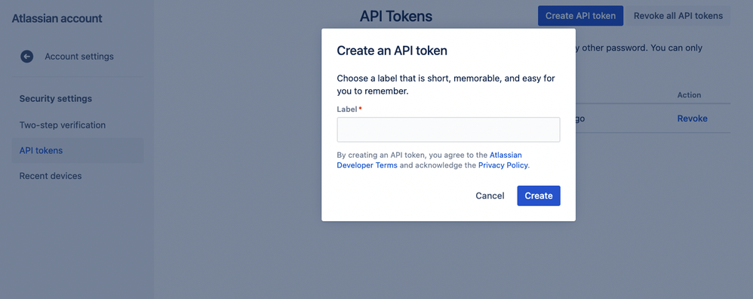The height and width of the screenshot is (299, 753).
Task: Click the Action column header
Action: coord(689,95)
